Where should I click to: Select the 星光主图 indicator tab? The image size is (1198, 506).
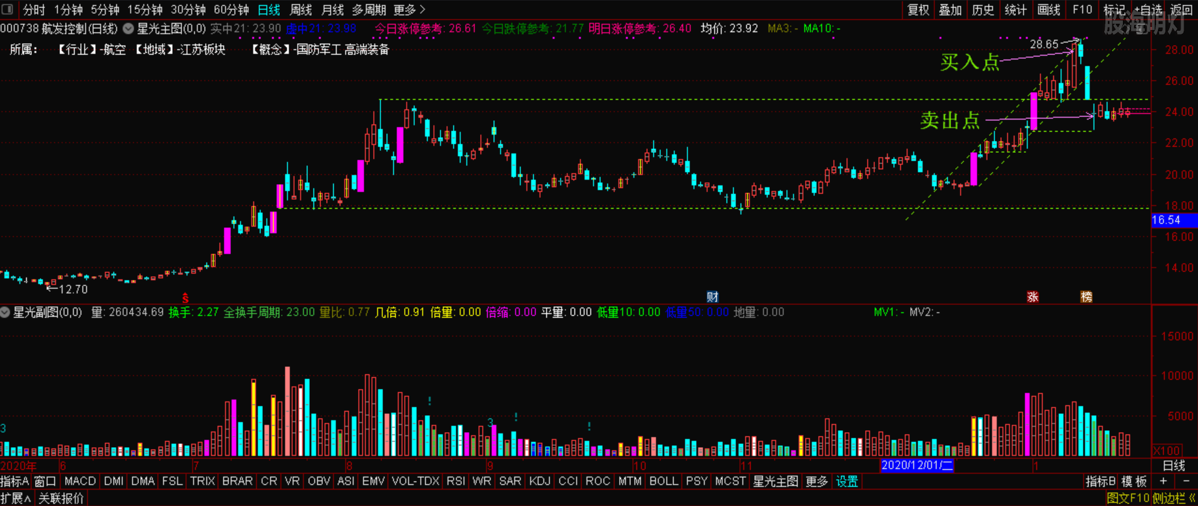click(776, 482)
